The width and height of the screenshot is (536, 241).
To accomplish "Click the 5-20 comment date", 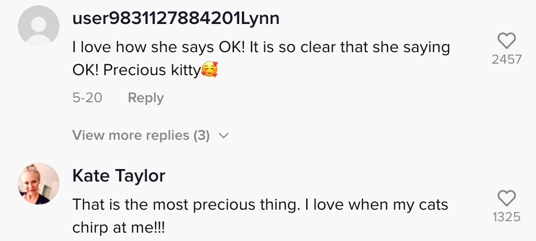I will (87, 98).
